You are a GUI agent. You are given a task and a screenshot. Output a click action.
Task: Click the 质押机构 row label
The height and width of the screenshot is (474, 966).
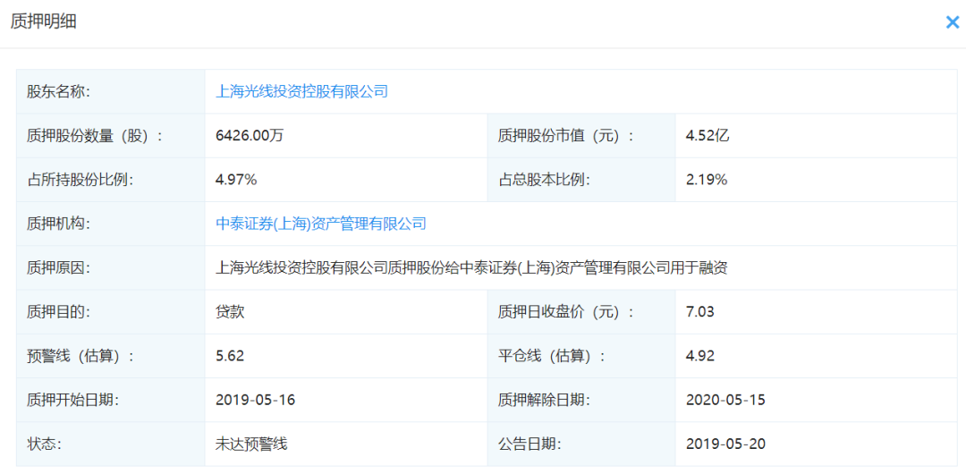click(x=59, y=224)
